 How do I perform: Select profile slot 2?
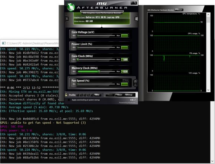click(x=81, y=95)
